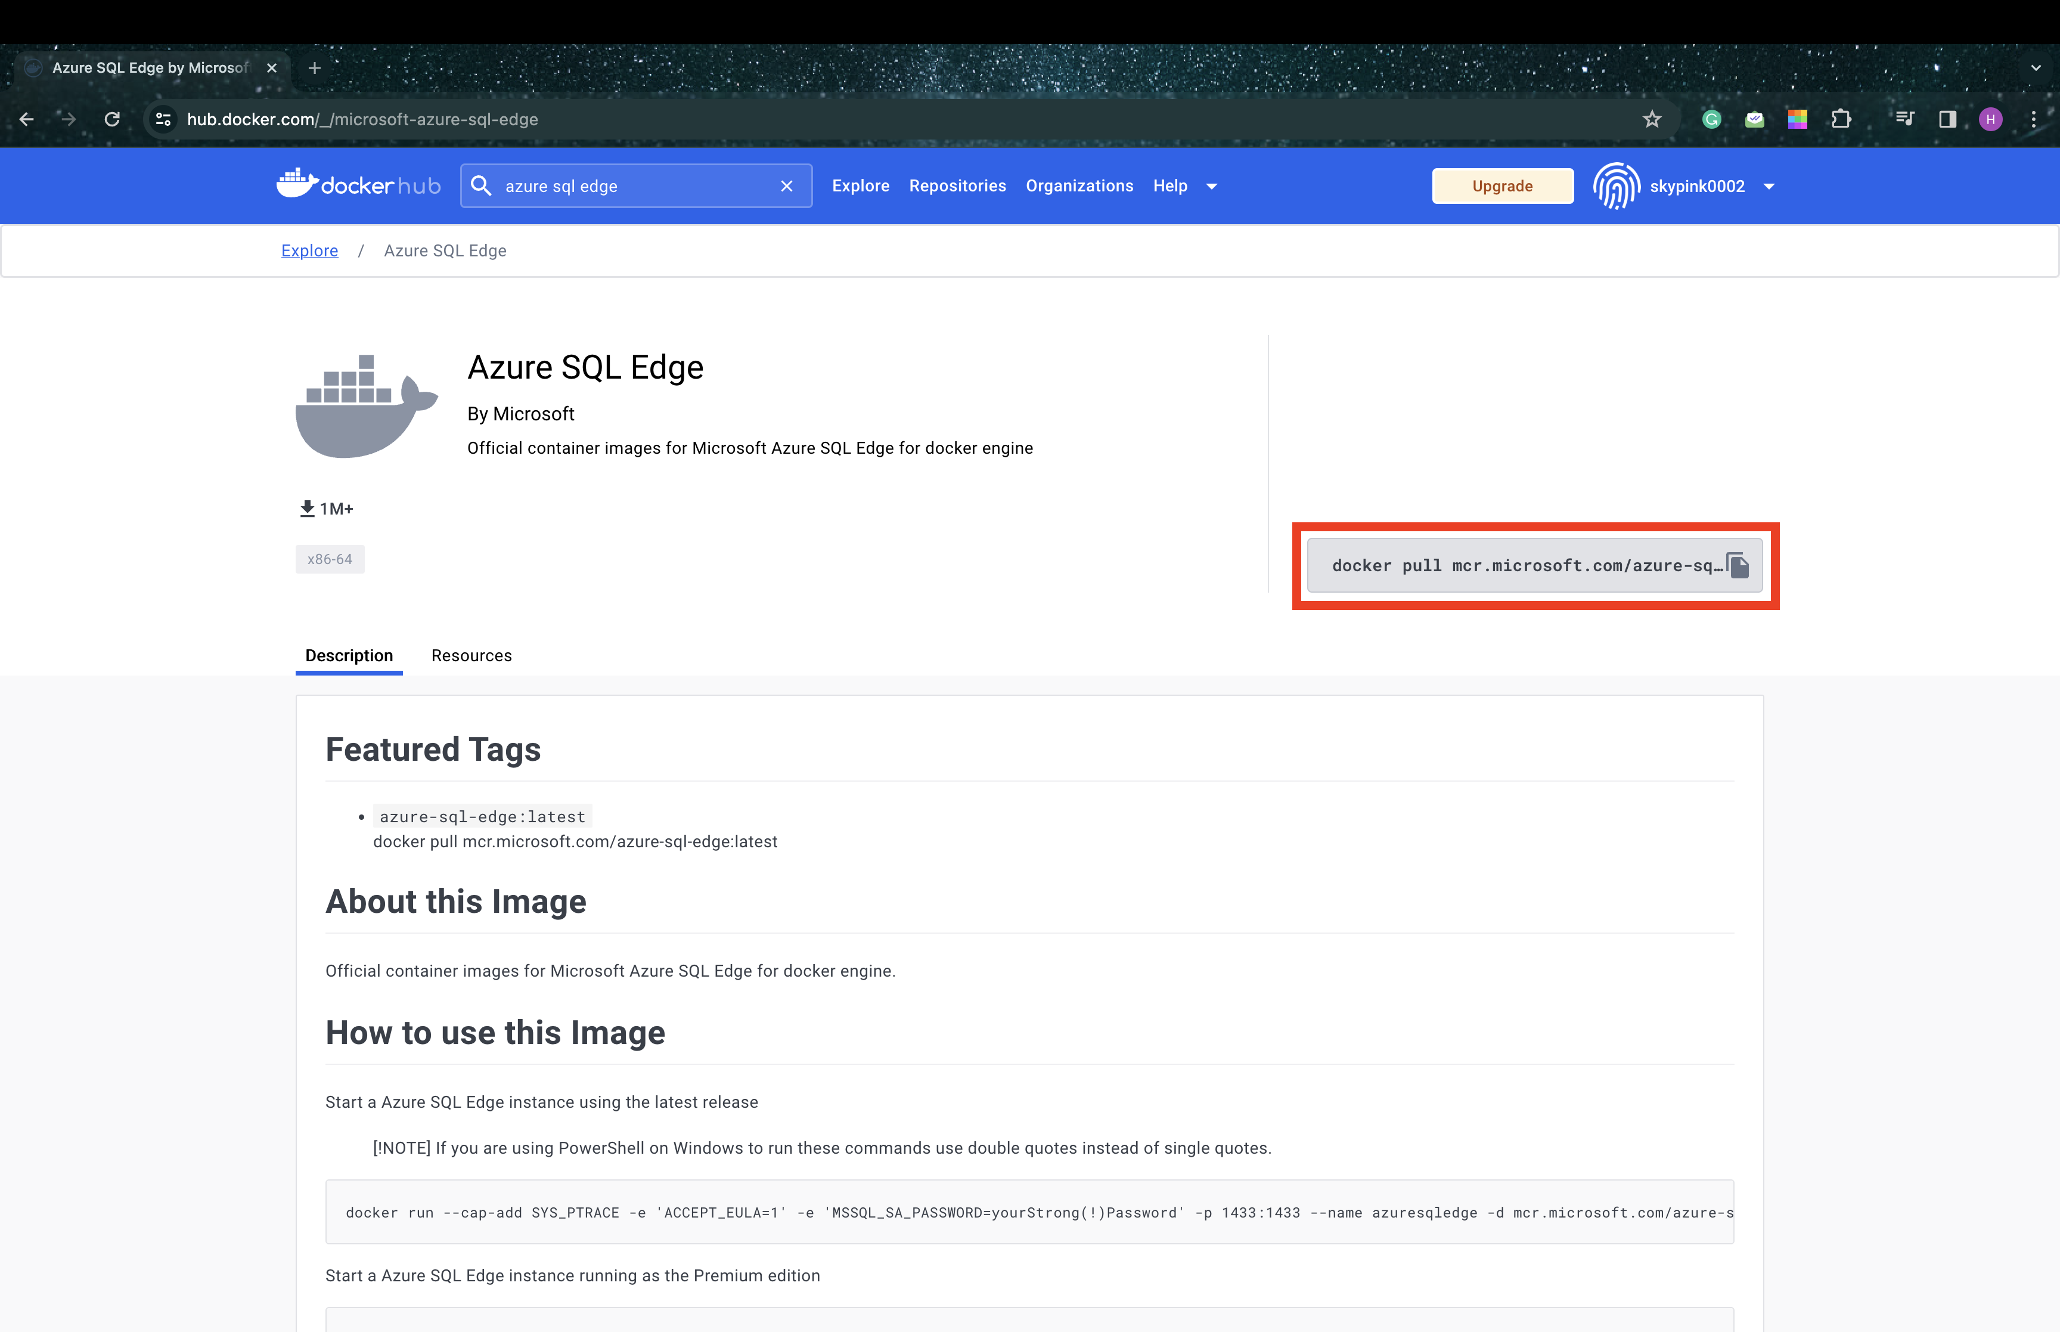The height and width of the screenshot is (1332, 2060).
Task: Copy the docker pull command icon
Action: [x=1738, y=566]
